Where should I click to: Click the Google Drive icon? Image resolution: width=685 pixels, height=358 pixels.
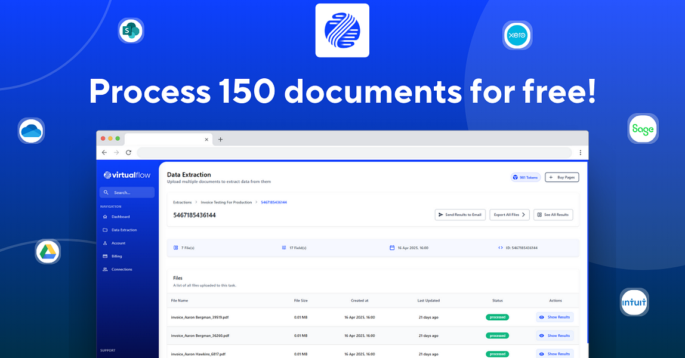pyautogui.click(x=48, y=252)
